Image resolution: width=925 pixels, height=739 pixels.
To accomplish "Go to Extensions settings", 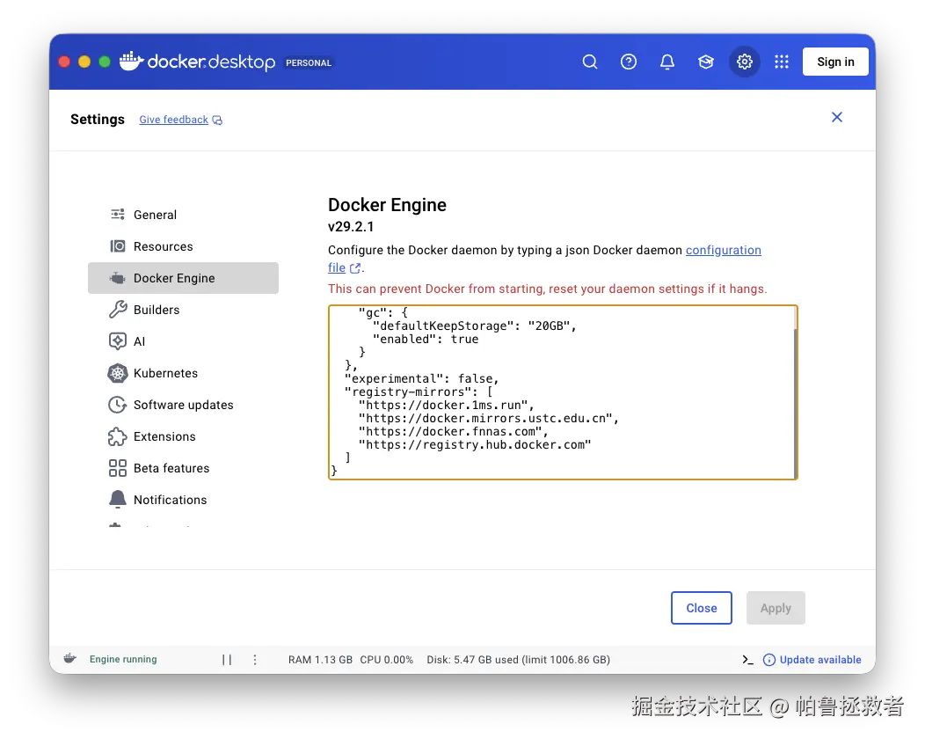I will [x=184, y=436].
